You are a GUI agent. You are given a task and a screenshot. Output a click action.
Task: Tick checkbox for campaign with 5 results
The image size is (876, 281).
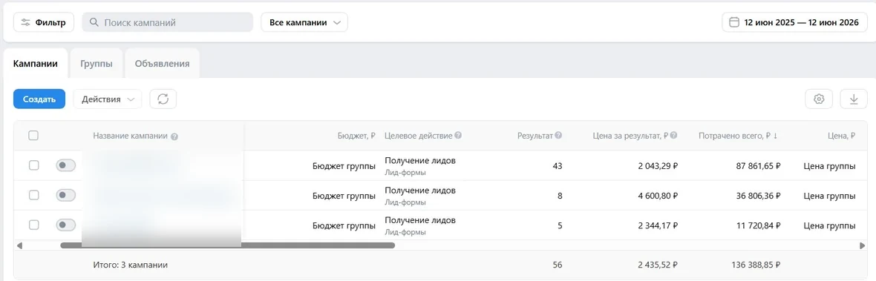coord(33,225)
